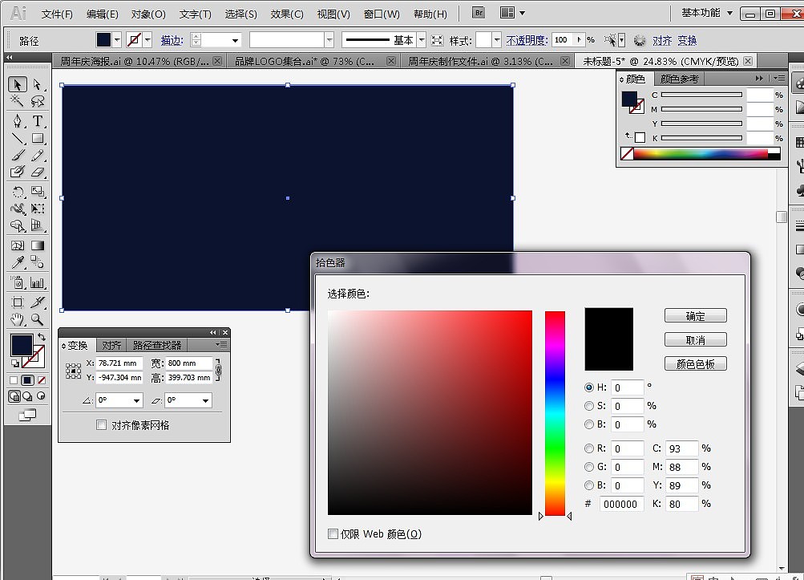Click the 颜色色板 button
Image resolution: width=804 pixels, height=580 pixels.
pyautogui.click(x=695, y=364)
